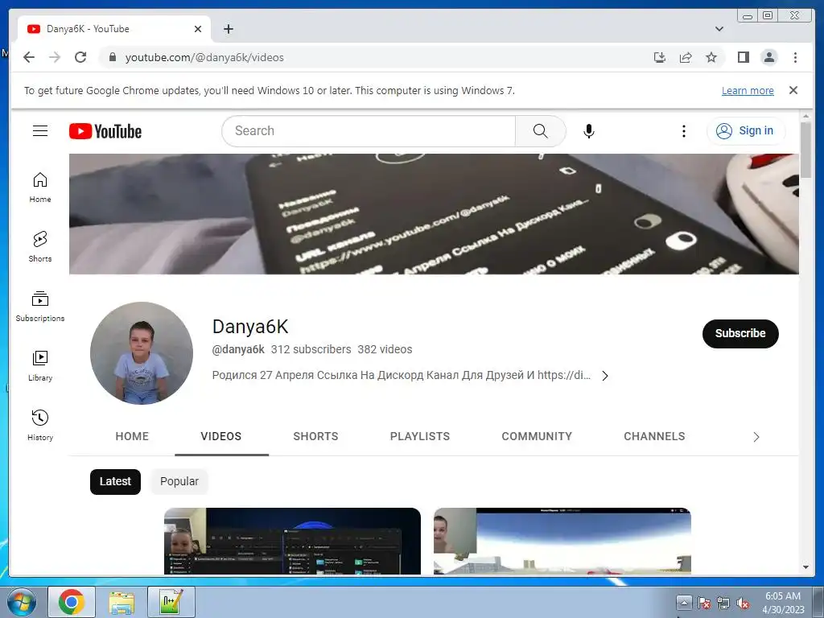Expand the channel description arrow
Screen dimensions: 824x618
605,376
